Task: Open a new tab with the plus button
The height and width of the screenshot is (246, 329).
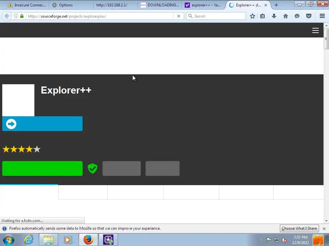Action: (276, 5)
